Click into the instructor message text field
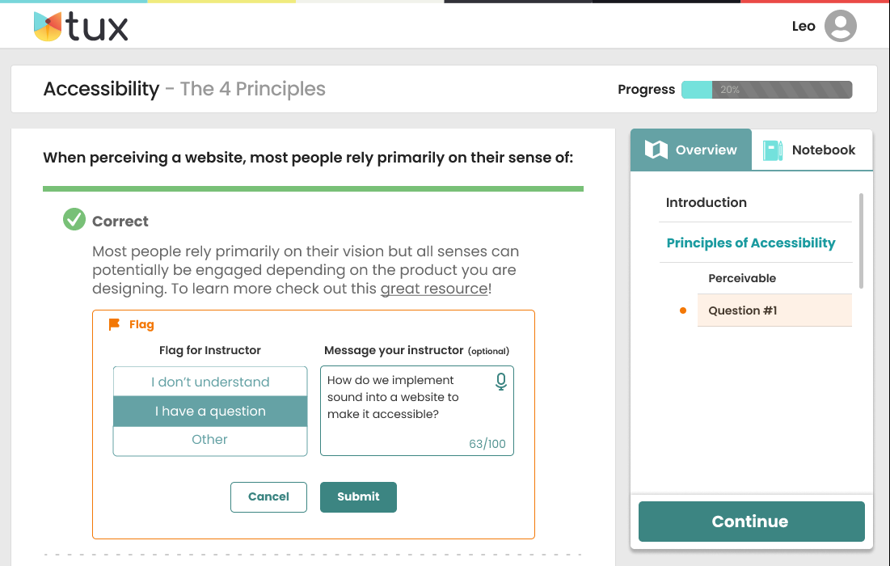The image size is (890, 566). 416,411
